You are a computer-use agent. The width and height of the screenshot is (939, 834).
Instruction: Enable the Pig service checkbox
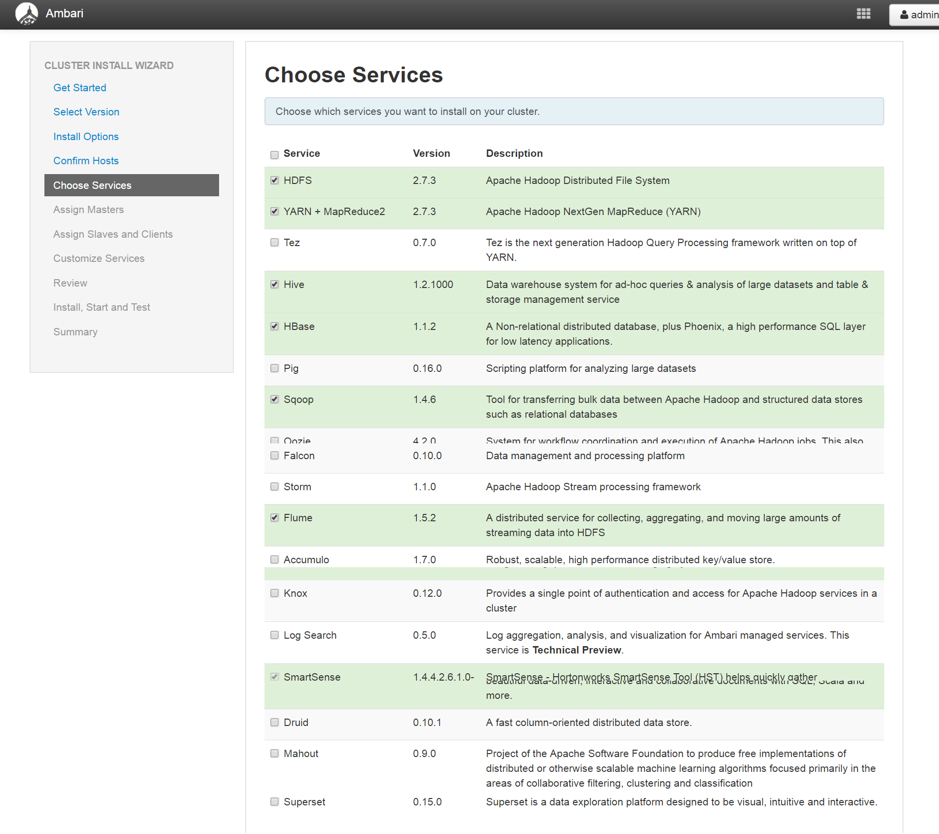[274, 368]
